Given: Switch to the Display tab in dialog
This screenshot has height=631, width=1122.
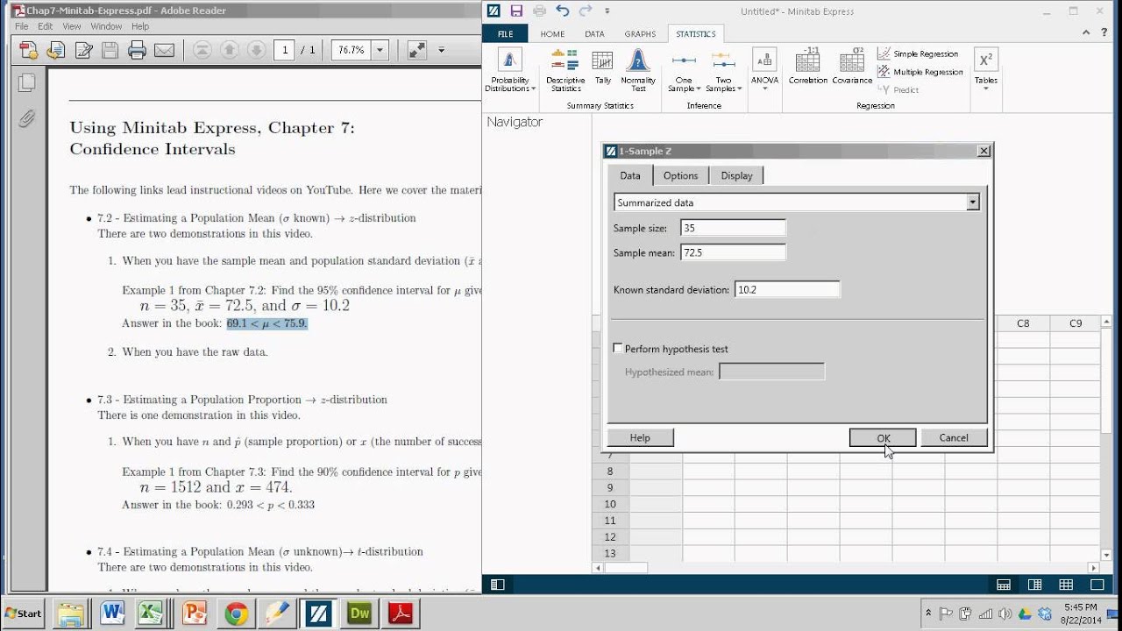Looking at the screenshot, I should pyautogui.click(x=736, y=175).
